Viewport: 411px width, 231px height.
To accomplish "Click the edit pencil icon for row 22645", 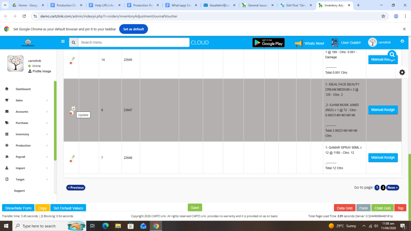I will 73,59.
